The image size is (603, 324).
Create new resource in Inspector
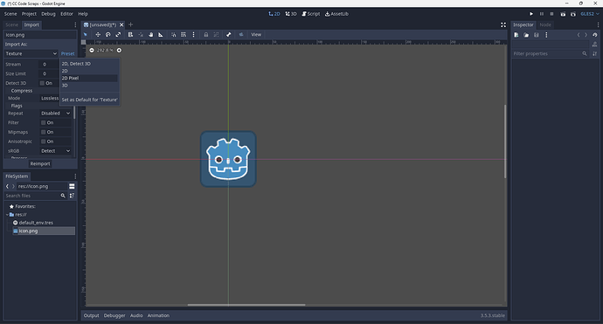pyautogui.click(x=516, y=35)
